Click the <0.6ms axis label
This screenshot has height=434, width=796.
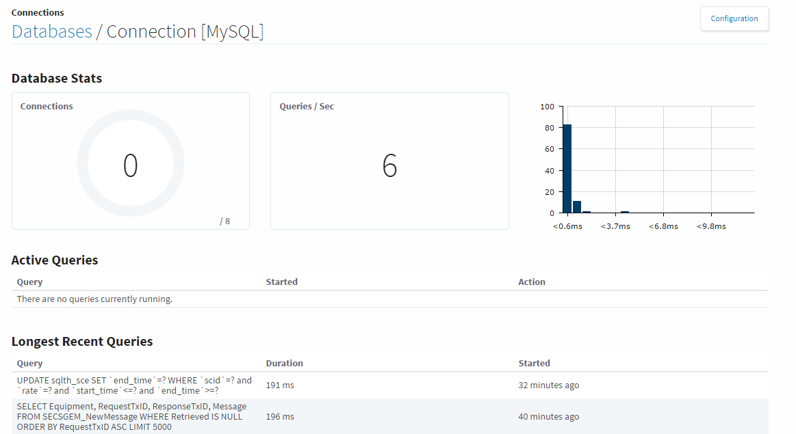[x=567, y=226]
